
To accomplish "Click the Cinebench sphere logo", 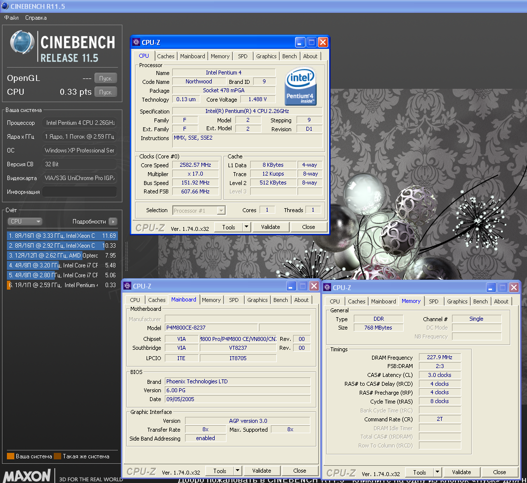I will [x=22, y=43].
